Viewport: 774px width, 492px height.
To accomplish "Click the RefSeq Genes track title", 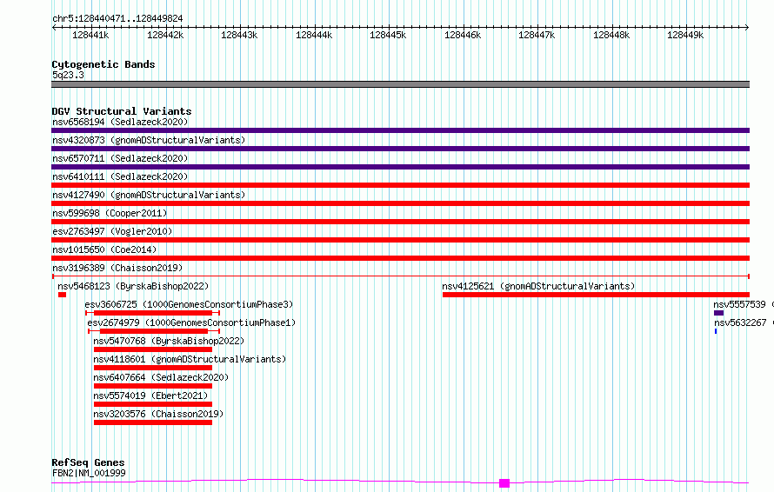I will [x=88, y=463].
